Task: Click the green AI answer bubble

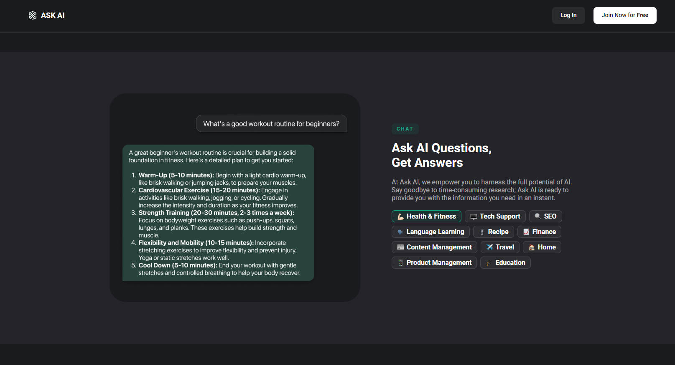Action: (218, 213)
